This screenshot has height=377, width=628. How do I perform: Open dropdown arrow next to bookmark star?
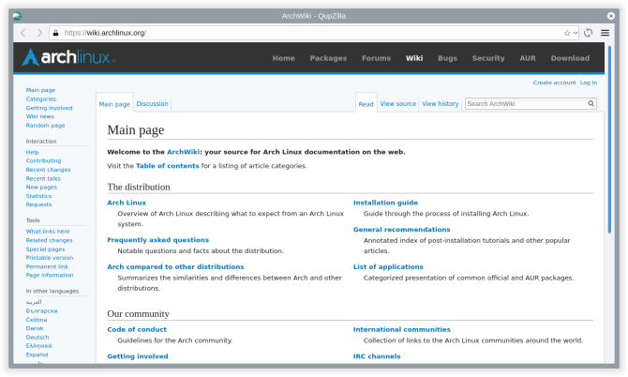(576, 33)
